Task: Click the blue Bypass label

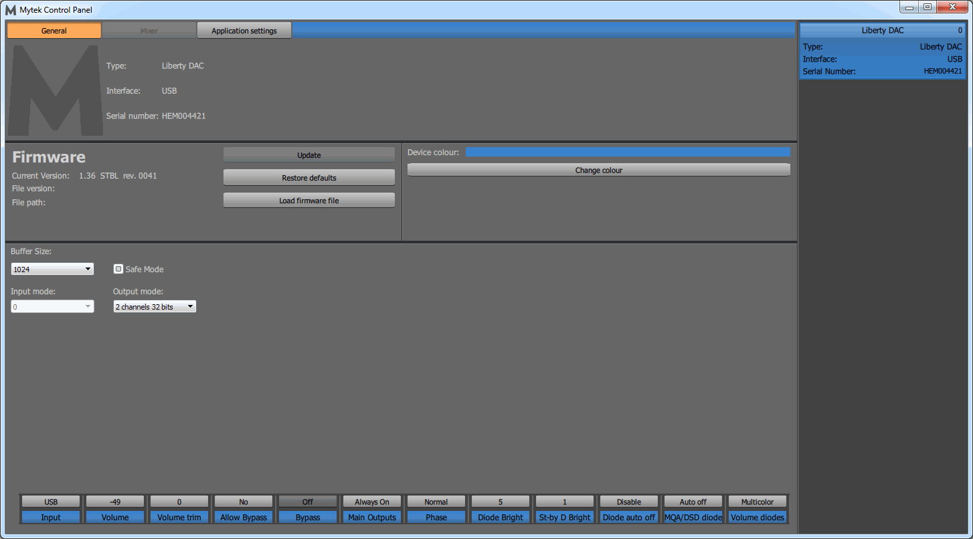Action: click(308, 517)
